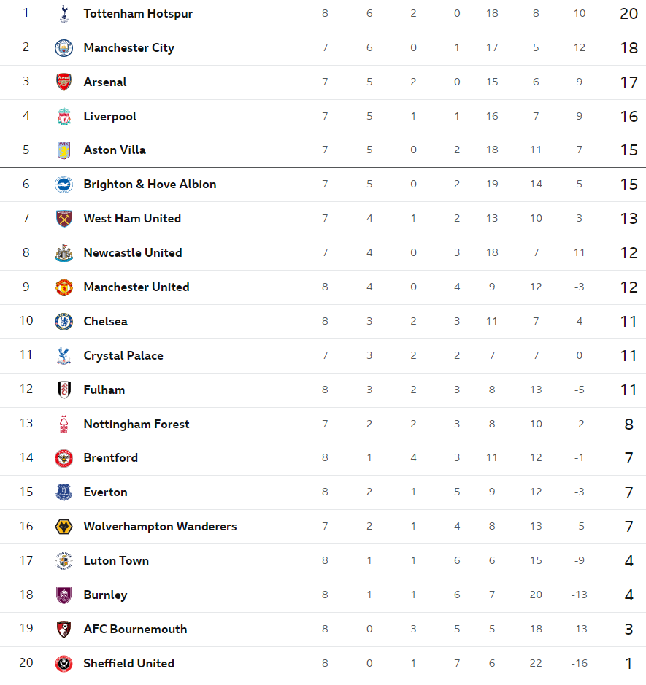This screenshot has width=646, height=685.
Task: Click the Liverpool club crest
Action: click(x=64, y=117)
